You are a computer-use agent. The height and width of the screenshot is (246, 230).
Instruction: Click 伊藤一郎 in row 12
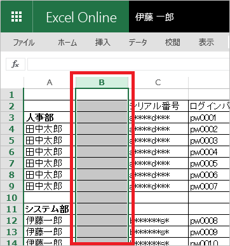coord(50,221)
